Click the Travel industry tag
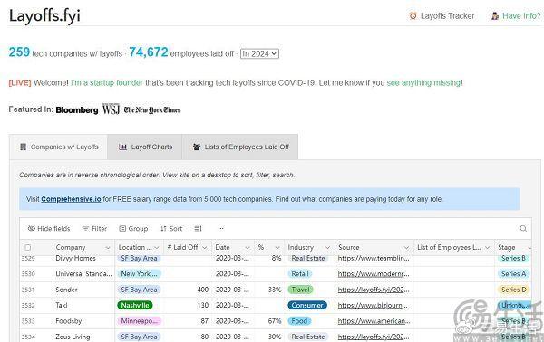544x342 pixels. [x=300, y=290]
